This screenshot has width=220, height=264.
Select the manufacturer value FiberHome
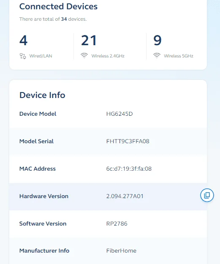click(x=121, y=251)
